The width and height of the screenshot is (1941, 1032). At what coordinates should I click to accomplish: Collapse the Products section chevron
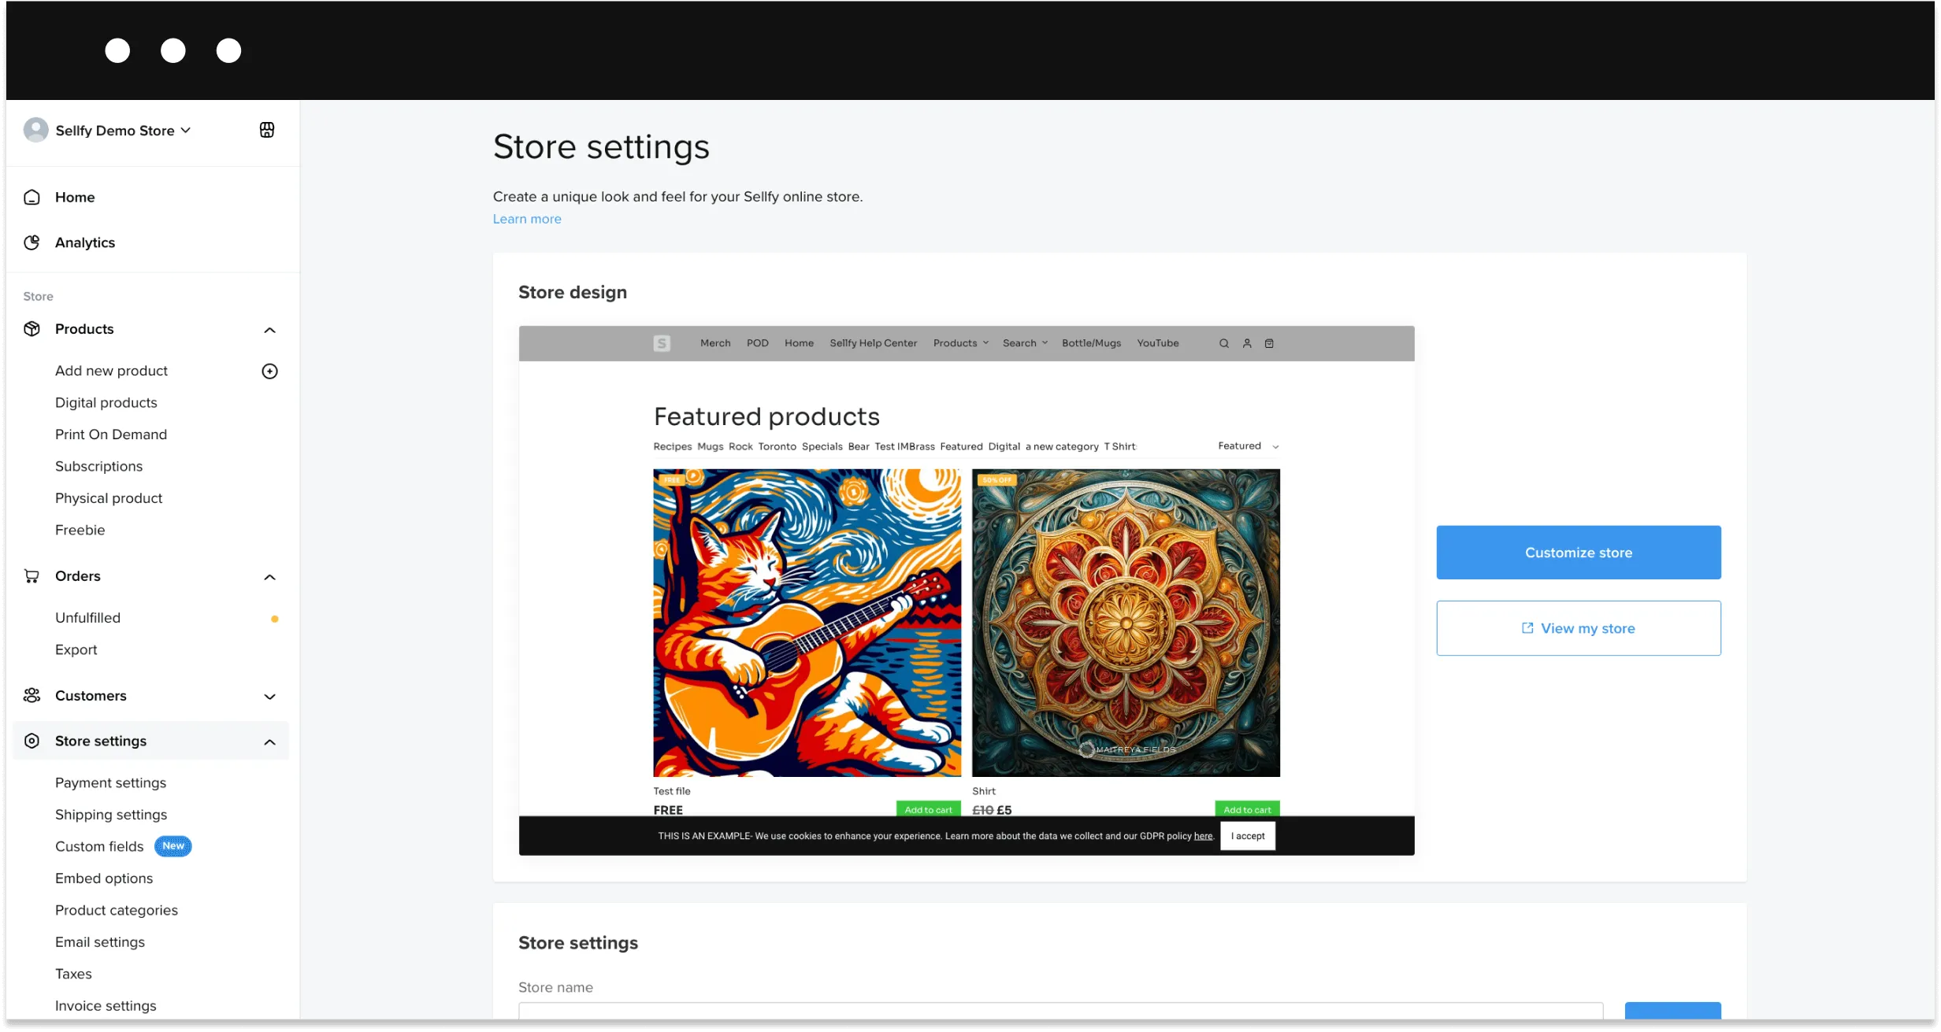(269, 330)
